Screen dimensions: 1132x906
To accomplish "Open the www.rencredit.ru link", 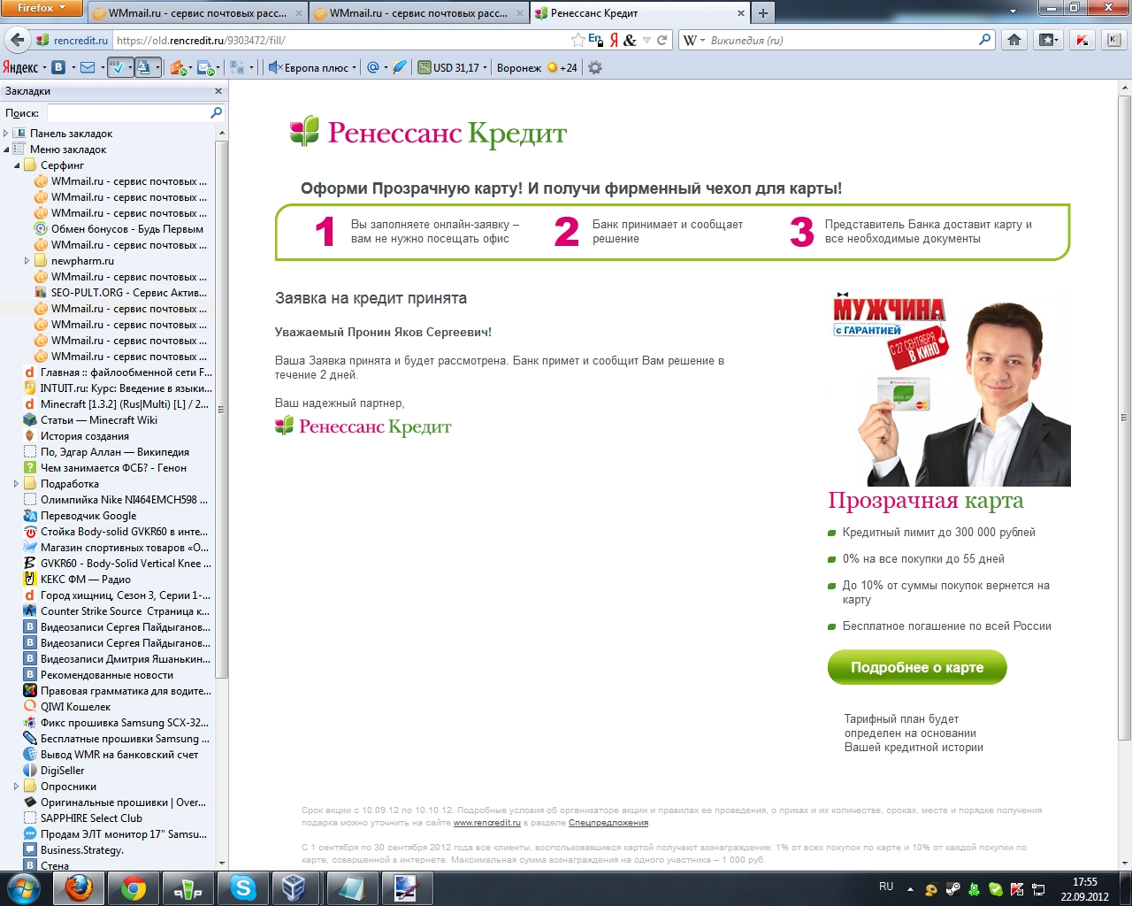I will click(487, 823).
